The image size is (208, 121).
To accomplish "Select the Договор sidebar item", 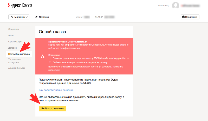I will [x=12, y=48].
